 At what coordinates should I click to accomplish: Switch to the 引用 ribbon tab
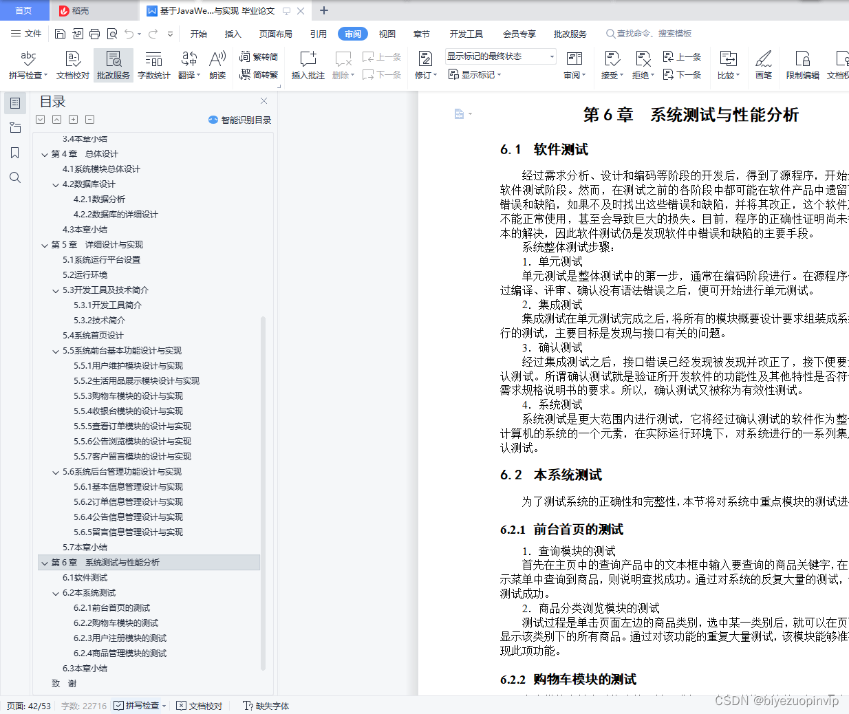point(319,34)
